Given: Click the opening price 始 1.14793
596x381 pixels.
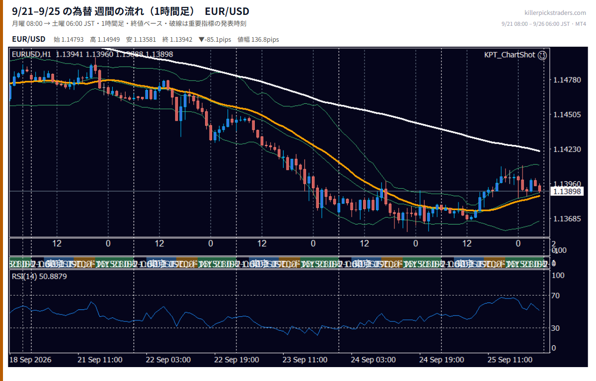Looking at the screenshot, I should (x=70, y=39).
